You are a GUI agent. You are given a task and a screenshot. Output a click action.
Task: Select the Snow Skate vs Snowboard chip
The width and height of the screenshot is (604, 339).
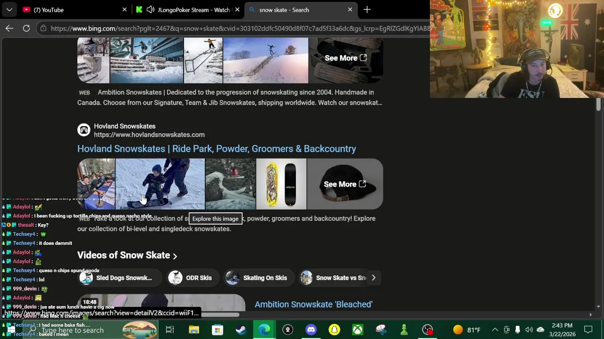point(333,278)
